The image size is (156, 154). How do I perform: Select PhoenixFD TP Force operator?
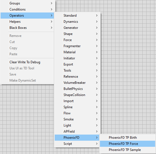coord(127,144)
